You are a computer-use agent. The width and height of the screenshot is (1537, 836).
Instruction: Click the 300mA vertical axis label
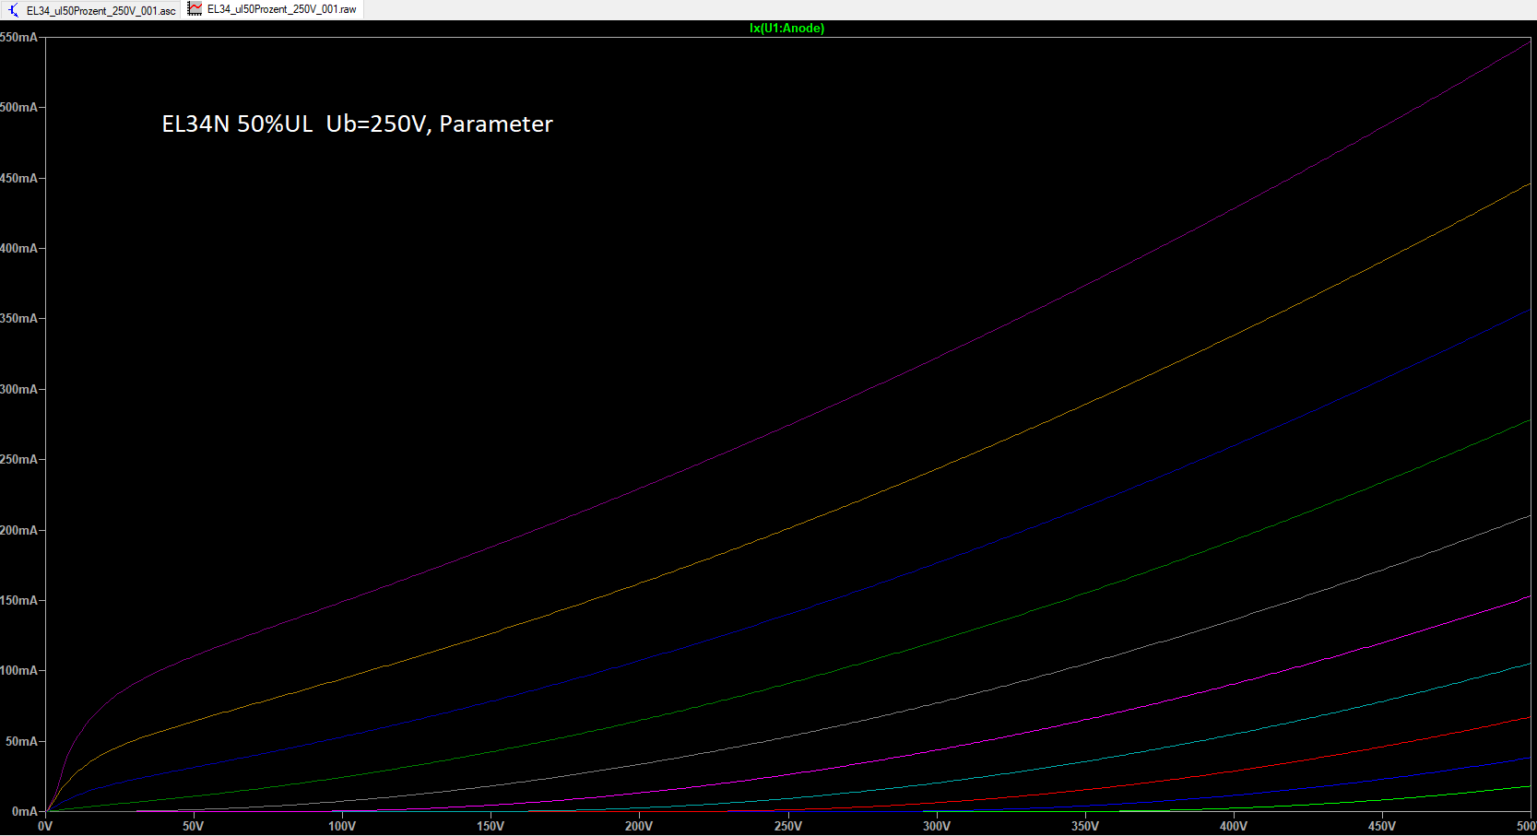point(19,389)
